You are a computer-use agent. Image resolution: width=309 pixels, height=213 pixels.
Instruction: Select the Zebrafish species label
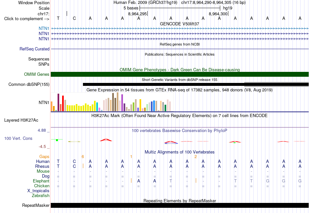(41, 196)
